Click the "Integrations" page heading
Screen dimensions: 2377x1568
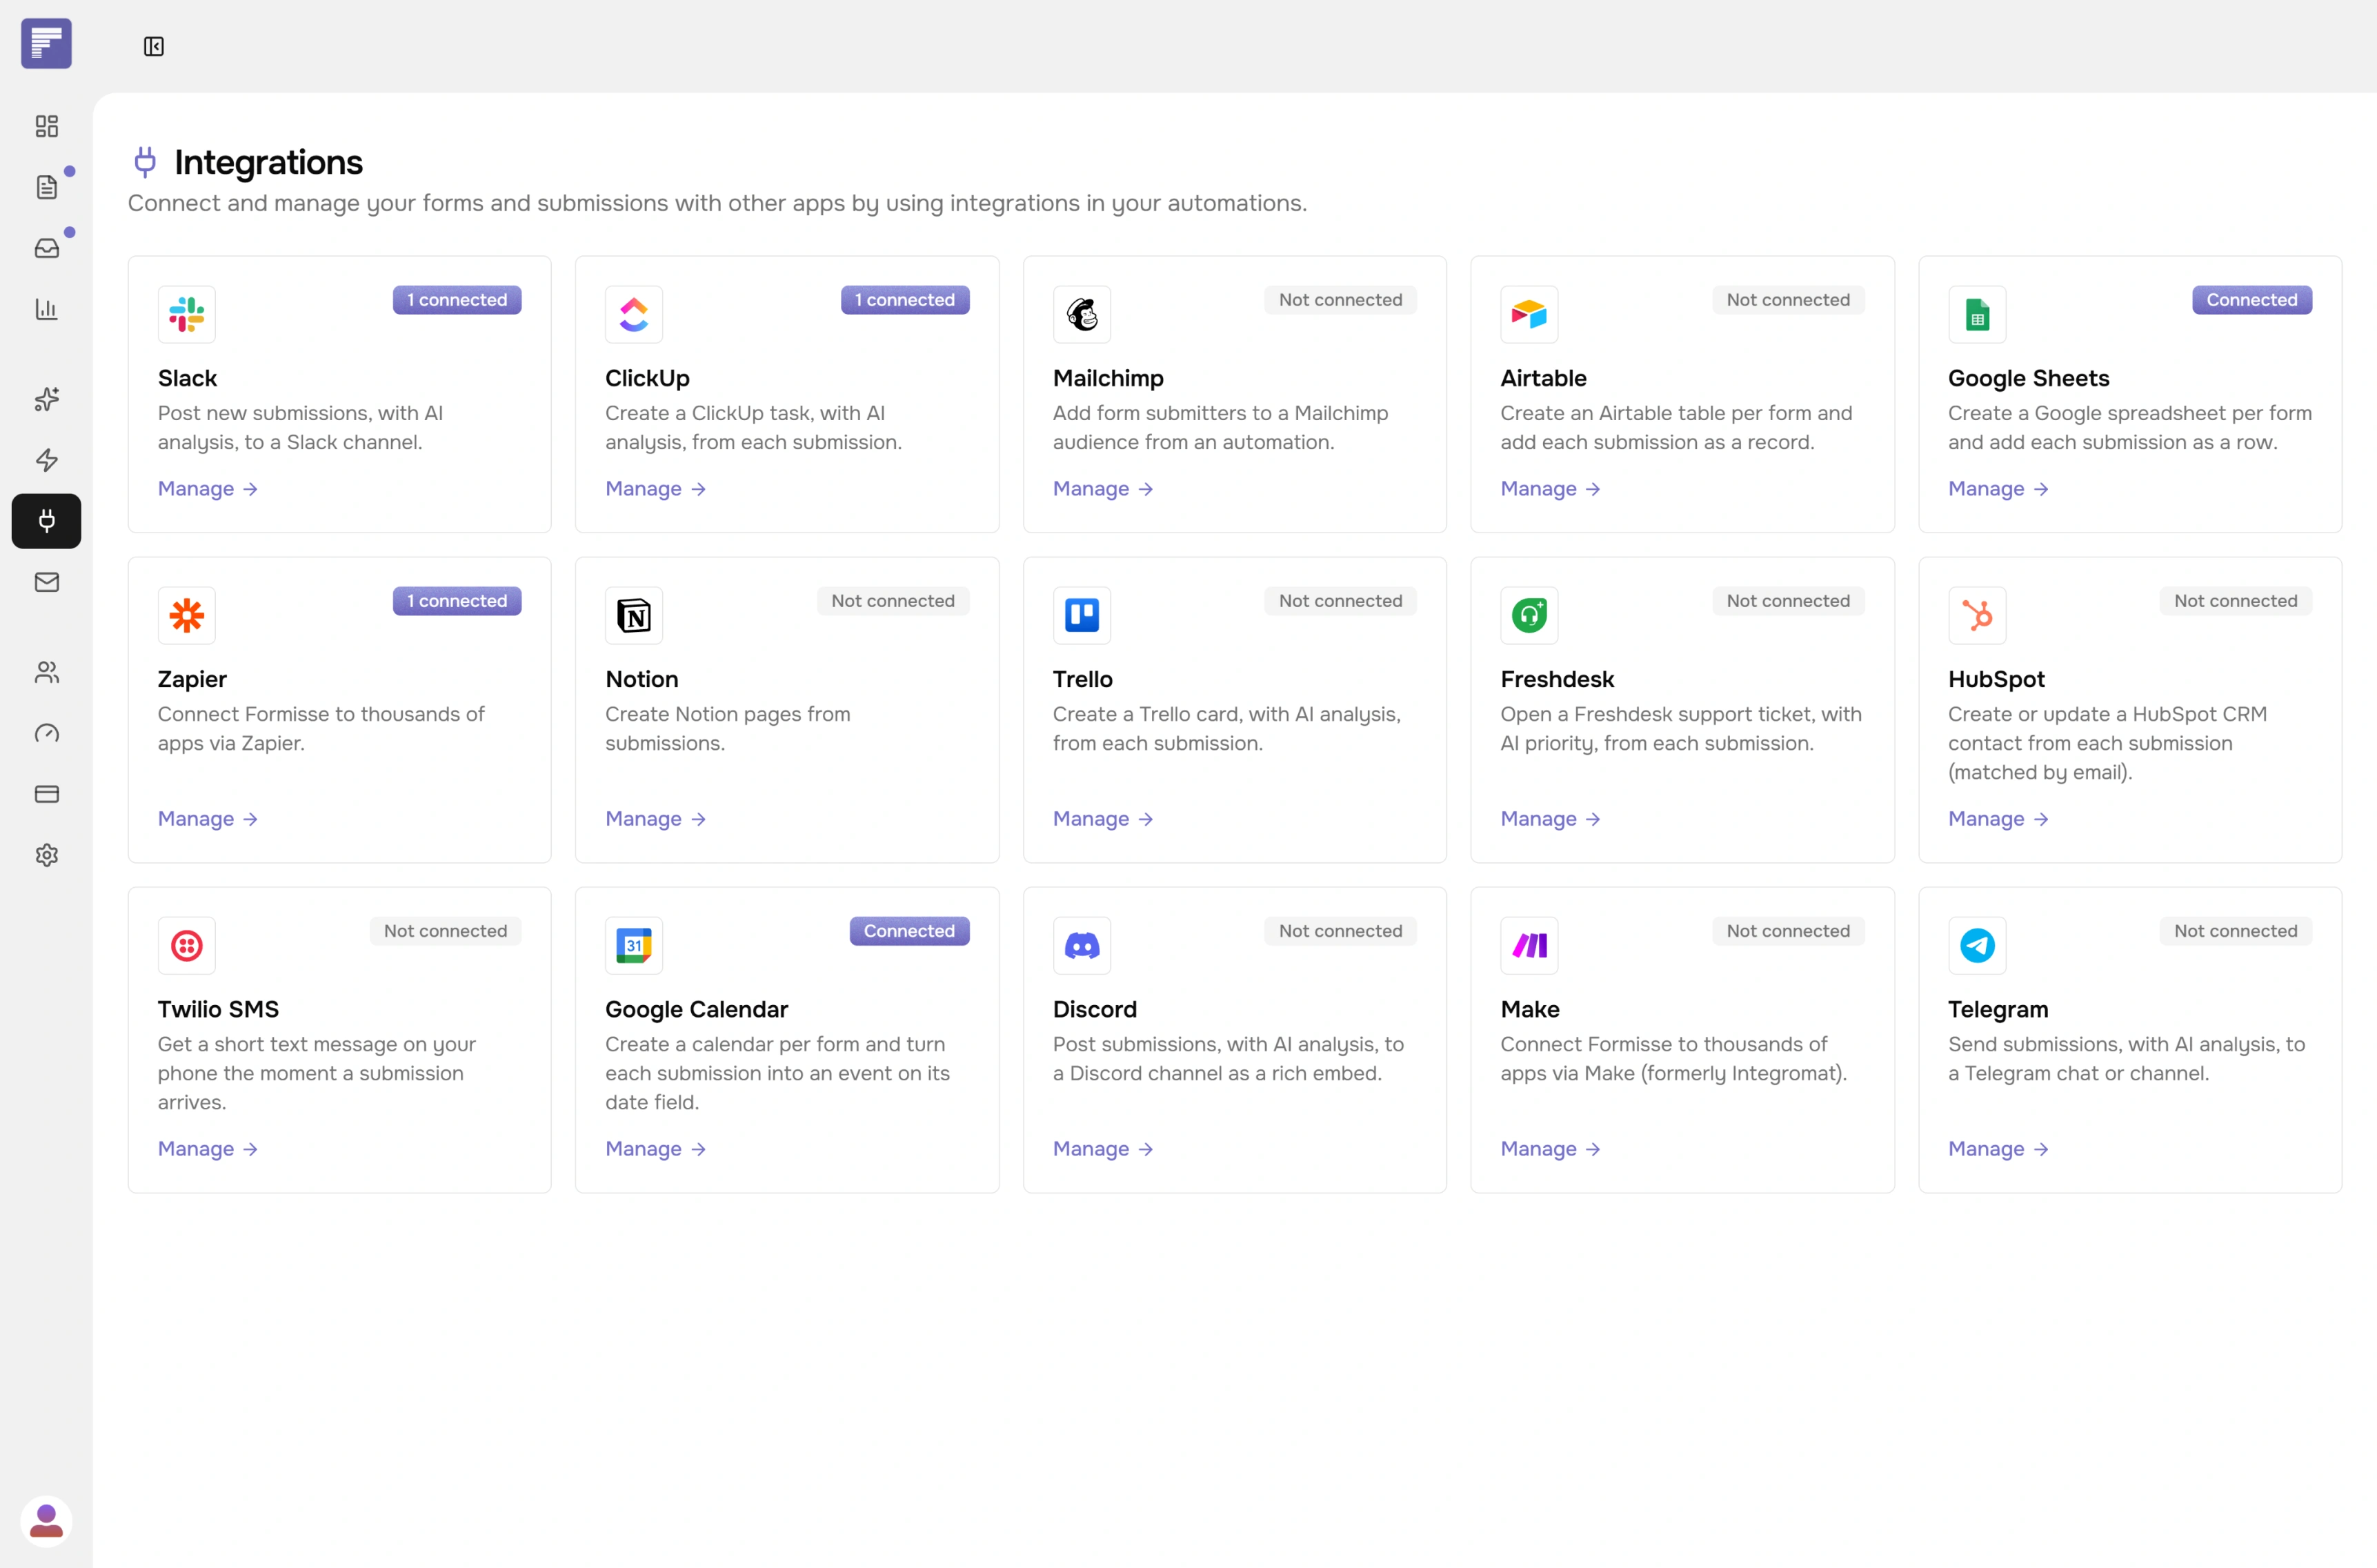pyautogui.click(x=268, y=162)
